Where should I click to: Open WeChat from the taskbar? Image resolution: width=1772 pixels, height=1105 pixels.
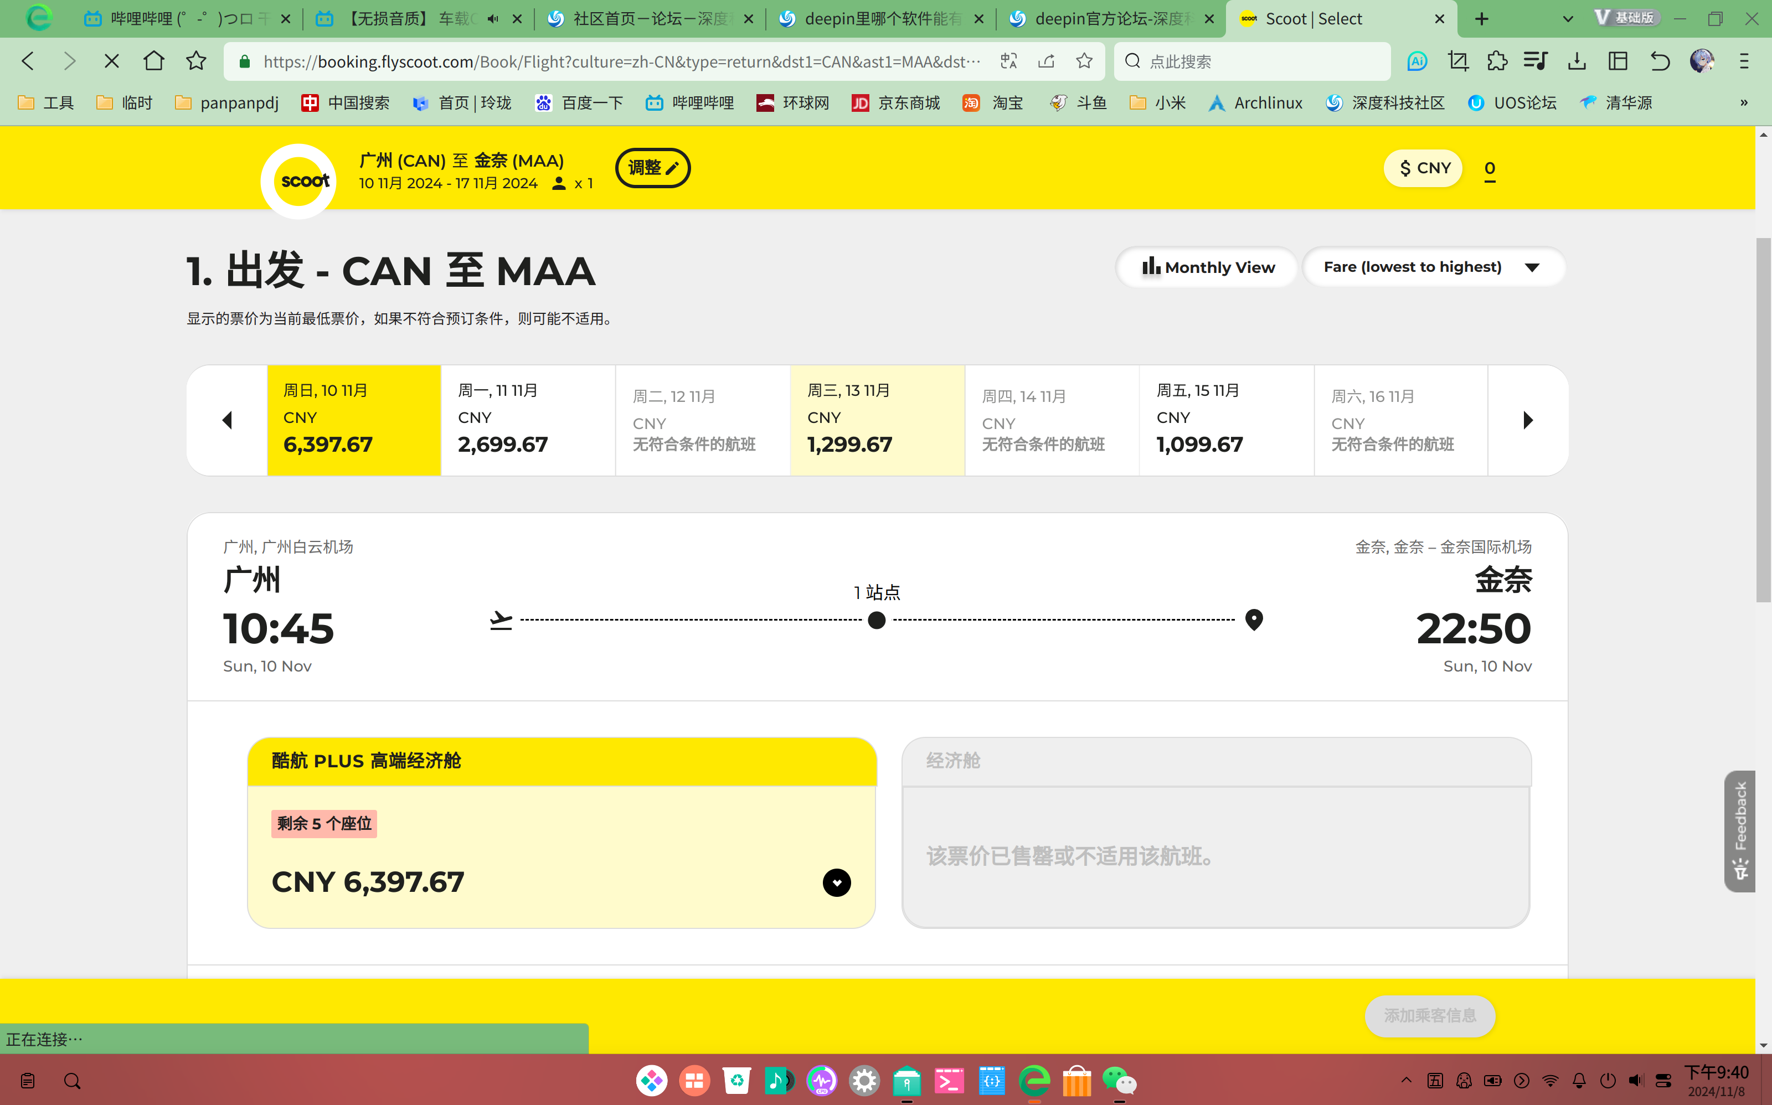pyautogui.click(x=1119, y=1080)
